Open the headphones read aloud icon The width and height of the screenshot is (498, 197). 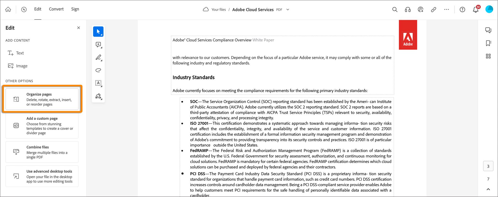(x=408, y=10)
